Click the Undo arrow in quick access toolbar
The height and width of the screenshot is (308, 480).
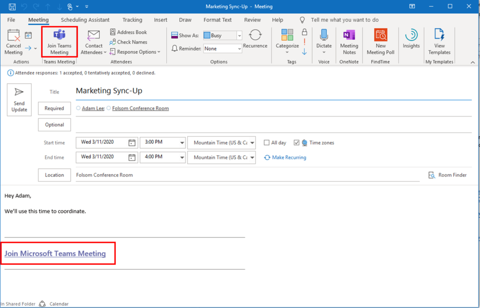[24, 7]
